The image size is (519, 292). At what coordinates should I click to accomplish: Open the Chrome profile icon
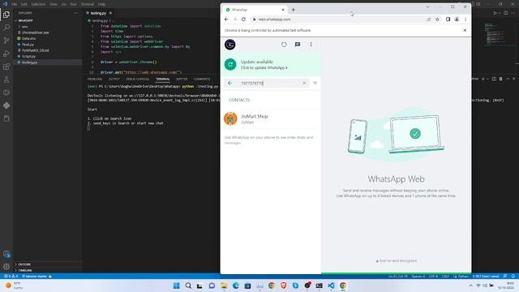(x=457, y=19)
